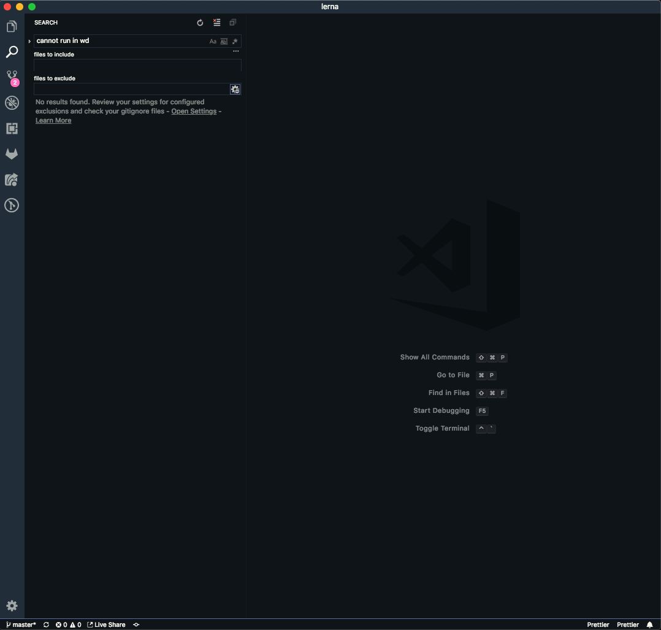Open the Extensions view icon
The width and height of the screenshot is (661, 630).
click(x=12, y=129)
